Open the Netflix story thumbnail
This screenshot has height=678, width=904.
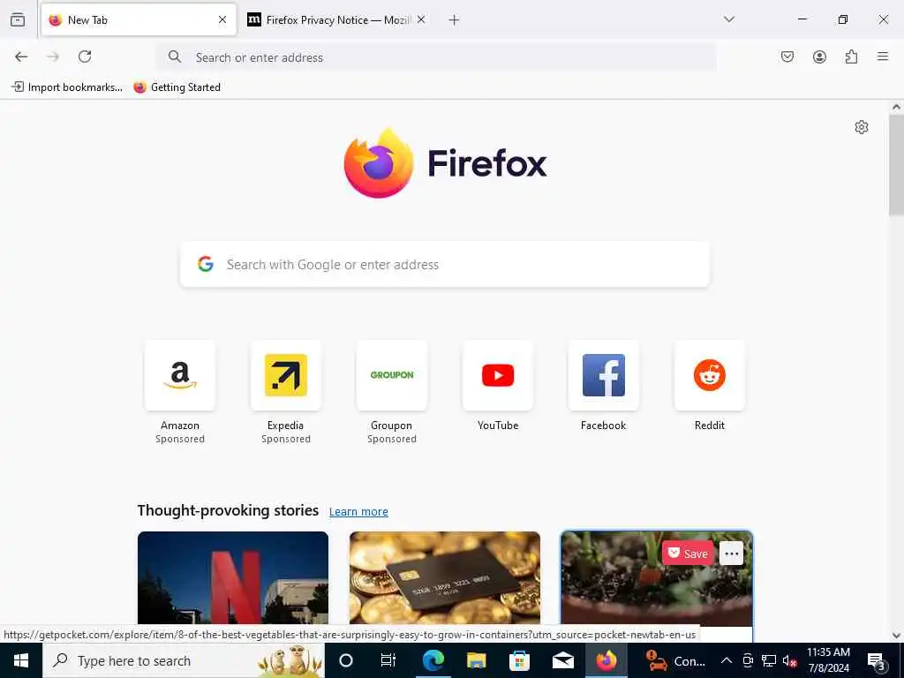(x=233, y=577)
